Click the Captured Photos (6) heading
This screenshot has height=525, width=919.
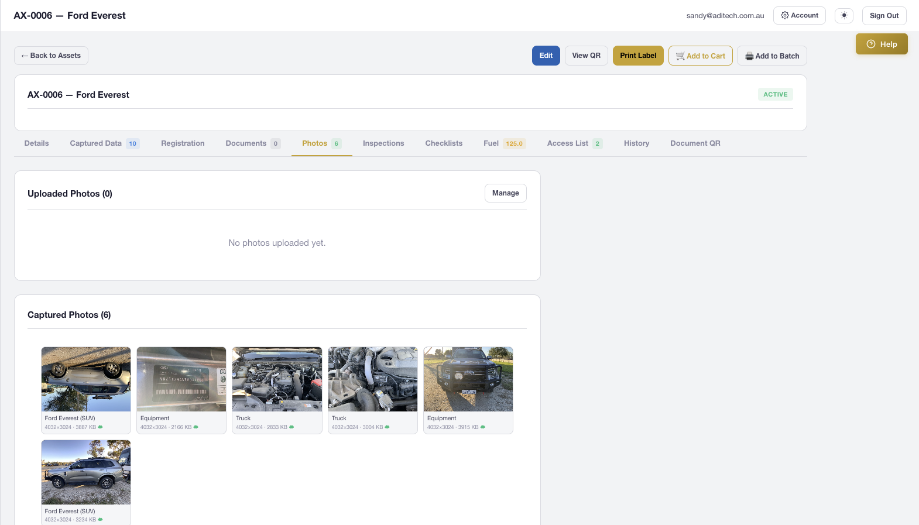(69, 315)
